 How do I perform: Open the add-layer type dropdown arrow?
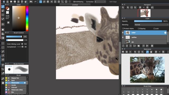point(135,46)
